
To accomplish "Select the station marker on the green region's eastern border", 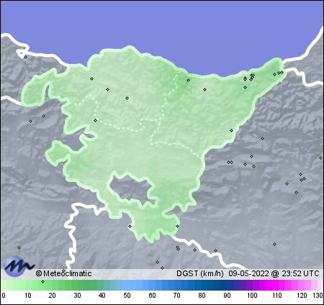I will [231, 130].
